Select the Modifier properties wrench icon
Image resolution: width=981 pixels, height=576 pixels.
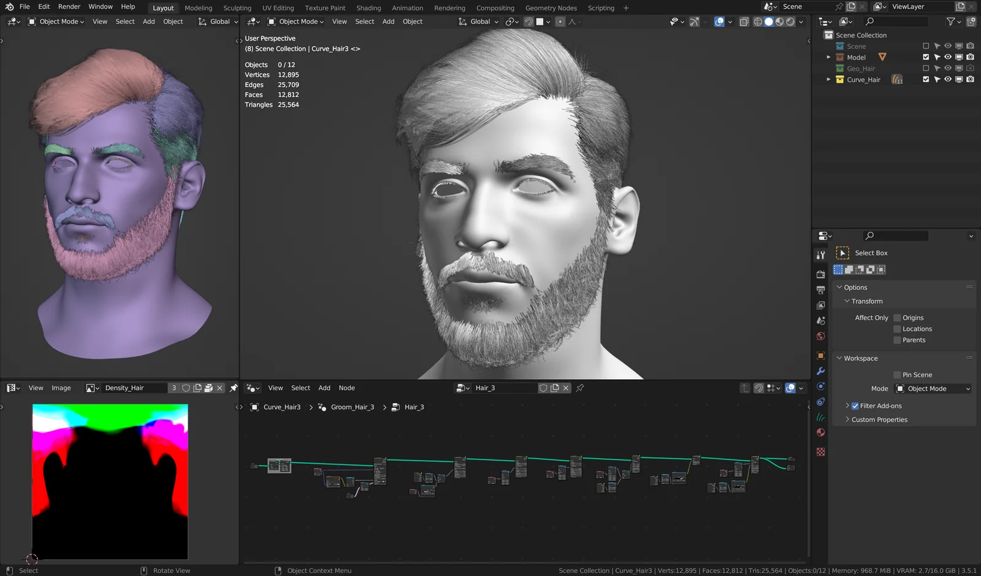820,371
